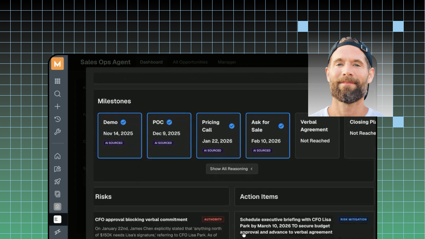
Task: Click the Action Items heading
Action: (x=259, y=197)
